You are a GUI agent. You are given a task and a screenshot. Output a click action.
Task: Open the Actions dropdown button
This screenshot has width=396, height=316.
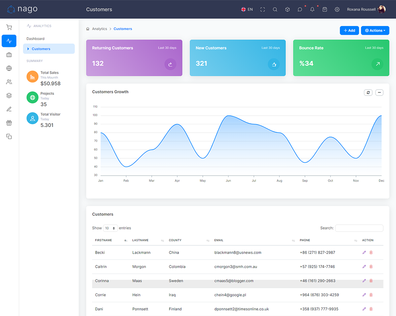pos(375,30)
